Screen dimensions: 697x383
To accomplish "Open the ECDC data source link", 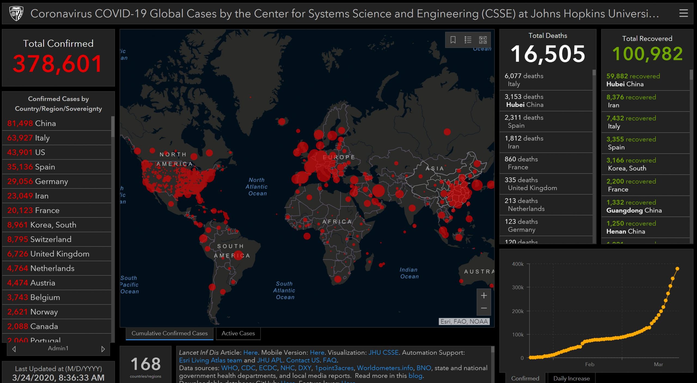I will (x=268, y=368).
